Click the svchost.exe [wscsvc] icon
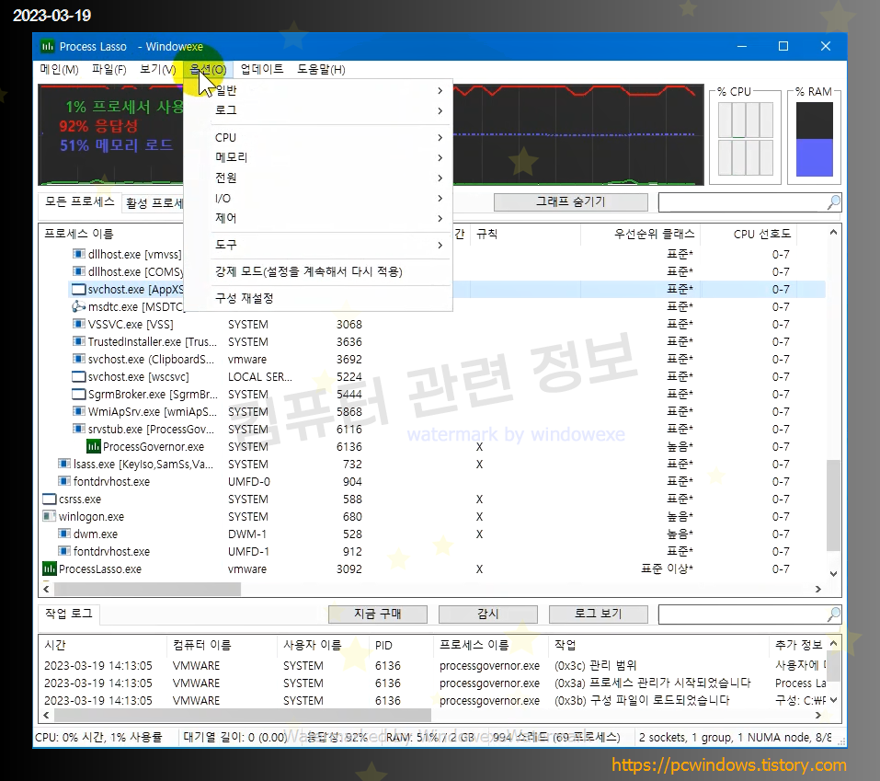The image size is (880, 781). click(79, 377)
